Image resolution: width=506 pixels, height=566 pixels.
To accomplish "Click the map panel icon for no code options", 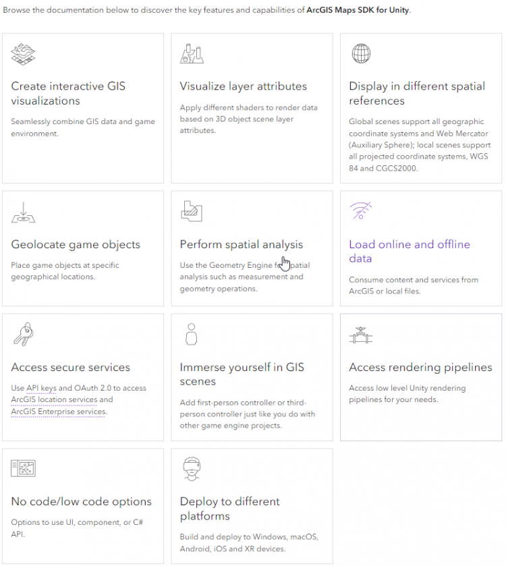I will (x=23, y=469).
